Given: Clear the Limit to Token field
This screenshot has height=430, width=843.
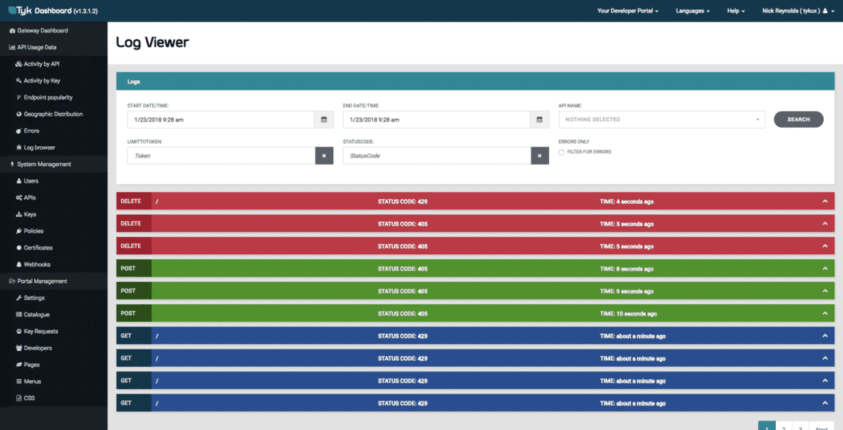Looking at the screenshot, I should pos(324,156).
